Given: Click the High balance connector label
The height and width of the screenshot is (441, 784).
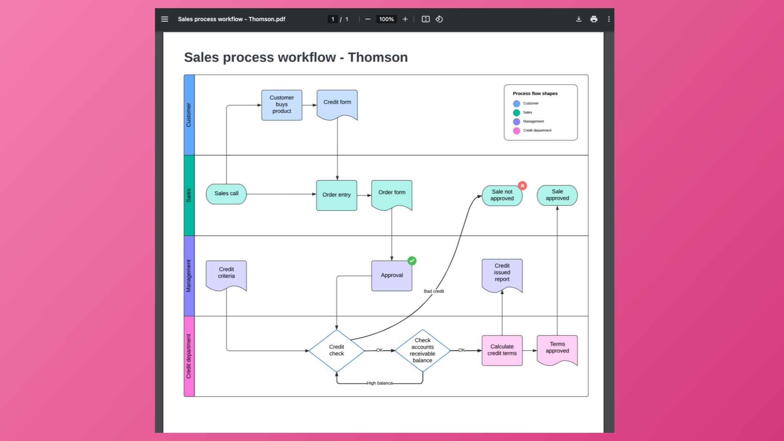Looking at the screenshot, I should point(380,383).
